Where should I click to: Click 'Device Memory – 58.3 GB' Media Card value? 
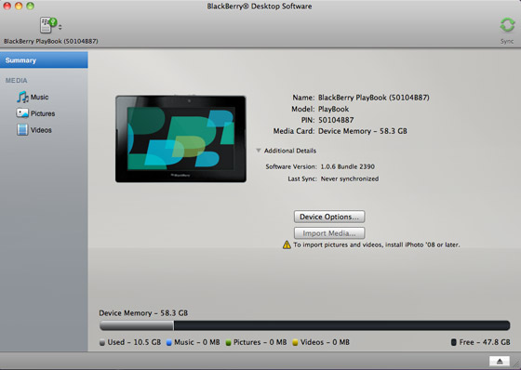coord(363,131)
